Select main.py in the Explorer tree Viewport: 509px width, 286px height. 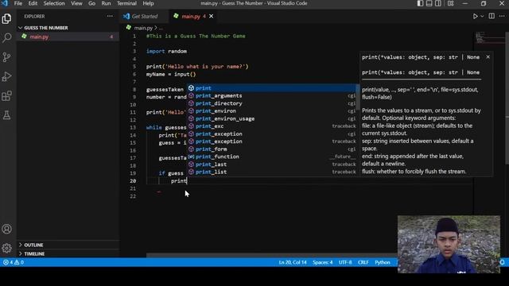click(68, 37)
